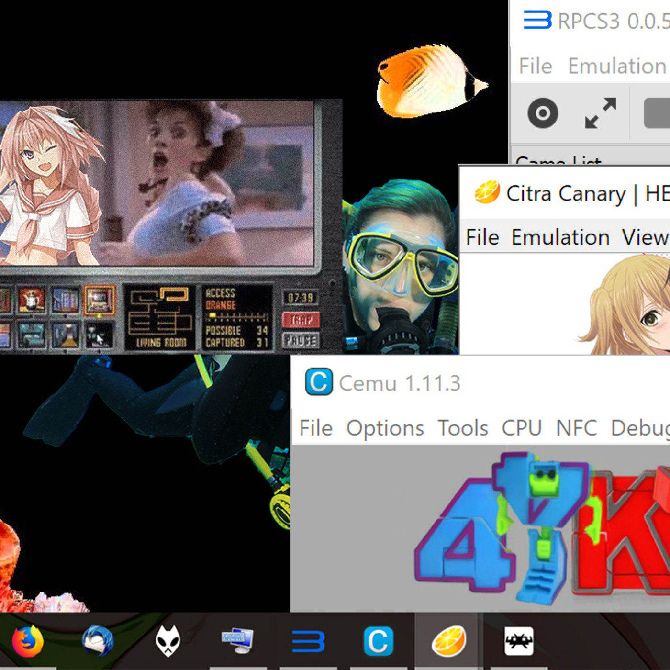Click the Cemu title bar icon

(319, 382)
